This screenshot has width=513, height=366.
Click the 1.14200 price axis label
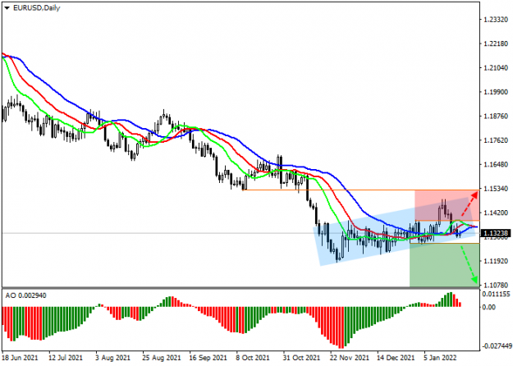click(x=497, y=213)
